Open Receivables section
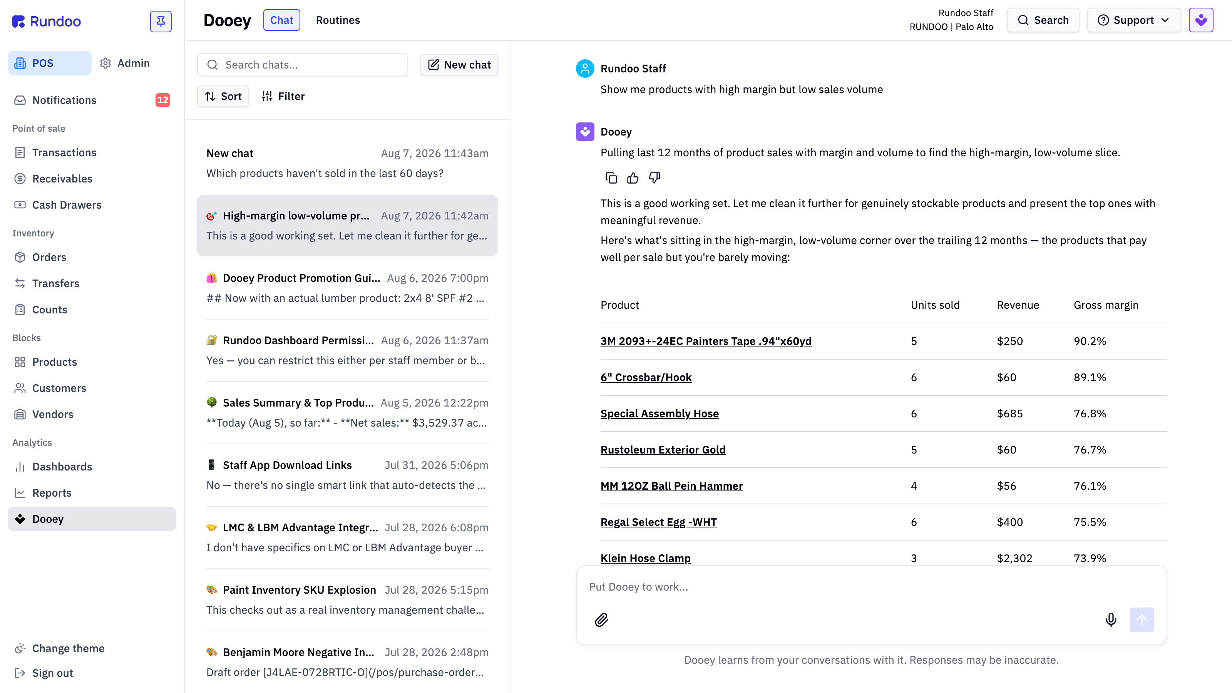Image resolution: width=1232 pixels, height=693 pixels. pos(92,178)
